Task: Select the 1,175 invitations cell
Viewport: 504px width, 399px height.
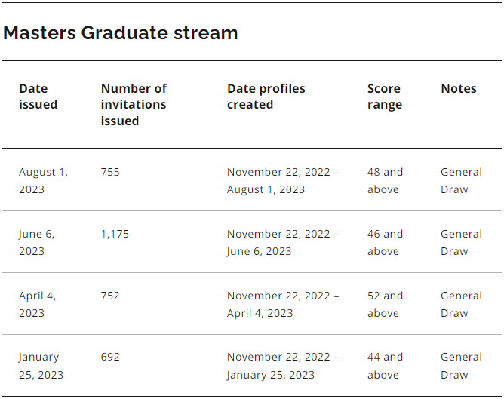Action: click(115, 234)
